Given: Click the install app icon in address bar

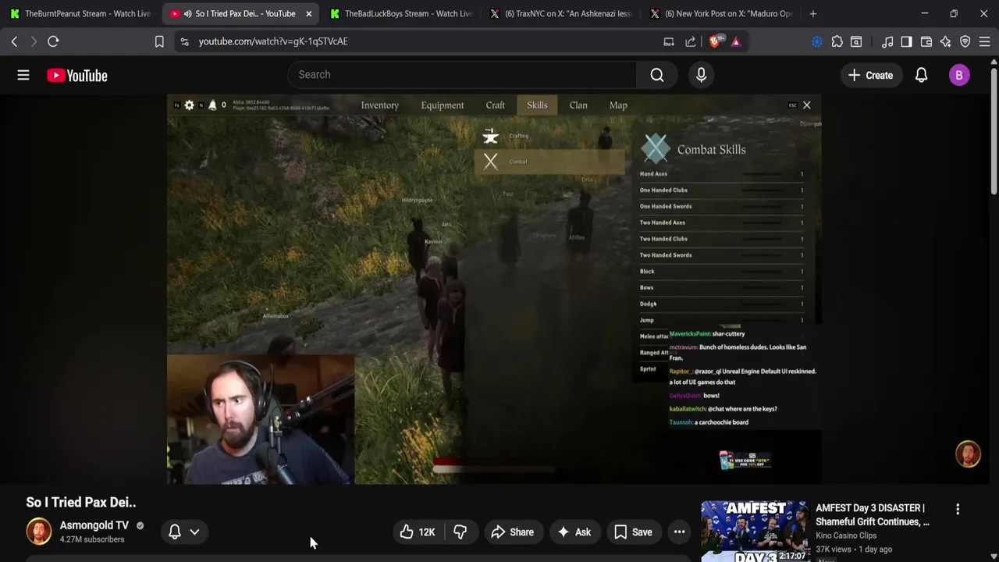Looking at the screenshot, I should click(669, 41).
